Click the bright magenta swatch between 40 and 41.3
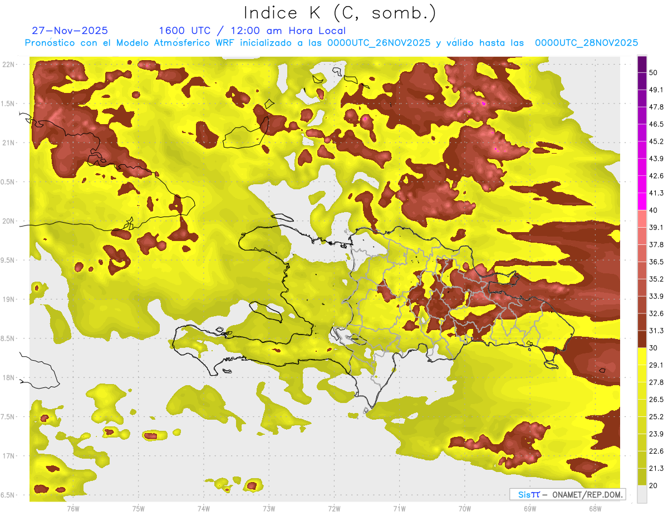 642,201
